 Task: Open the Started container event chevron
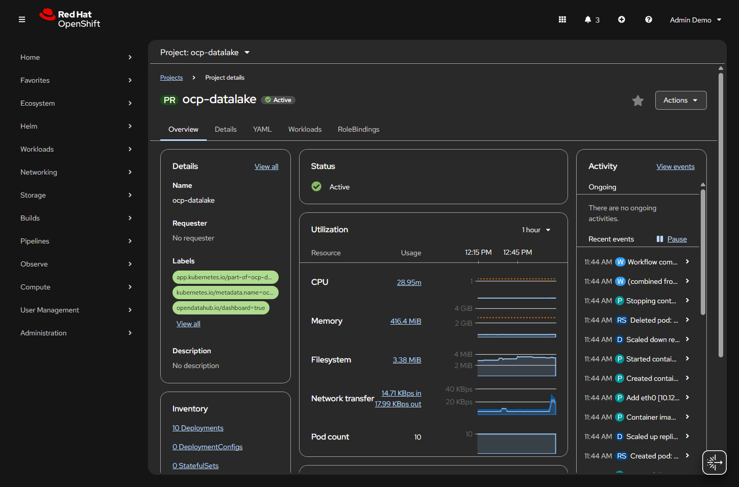(687, 358)
